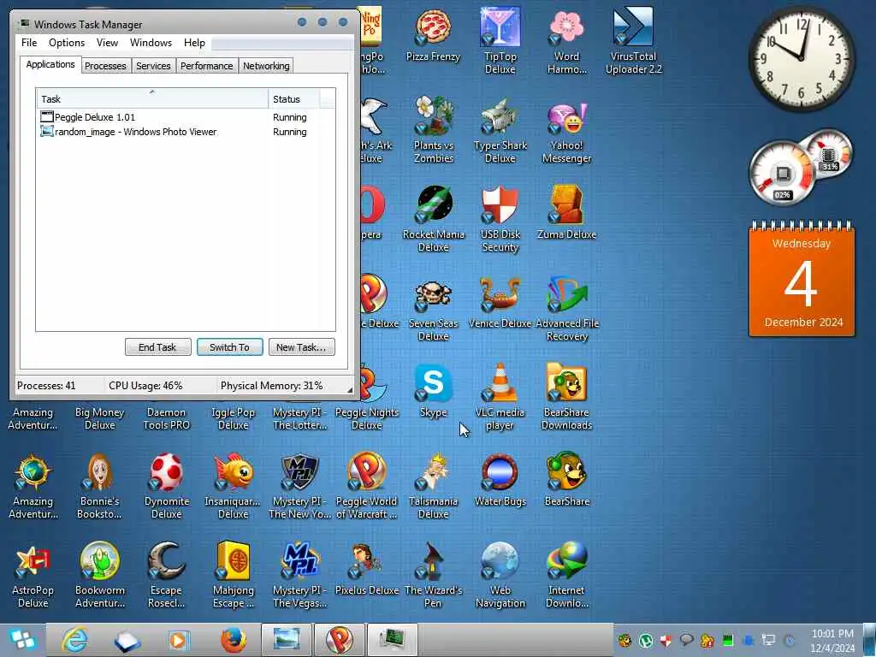
Task: Click the Windows Start button
Action: [22, 640]
